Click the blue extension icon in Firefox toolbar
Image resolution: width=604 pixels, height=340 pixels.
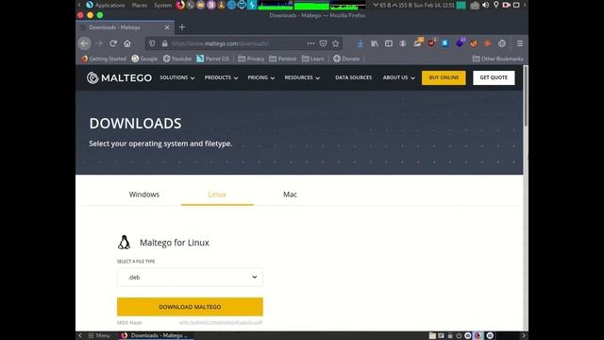pyautogui.click(x=445, y=43)
